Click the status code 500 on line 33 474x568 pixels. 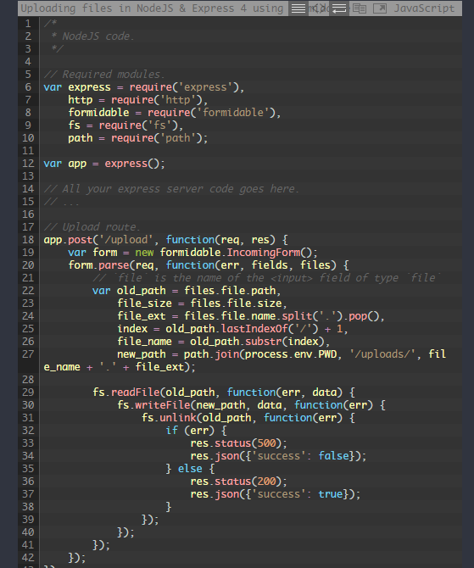coord(266,443)
